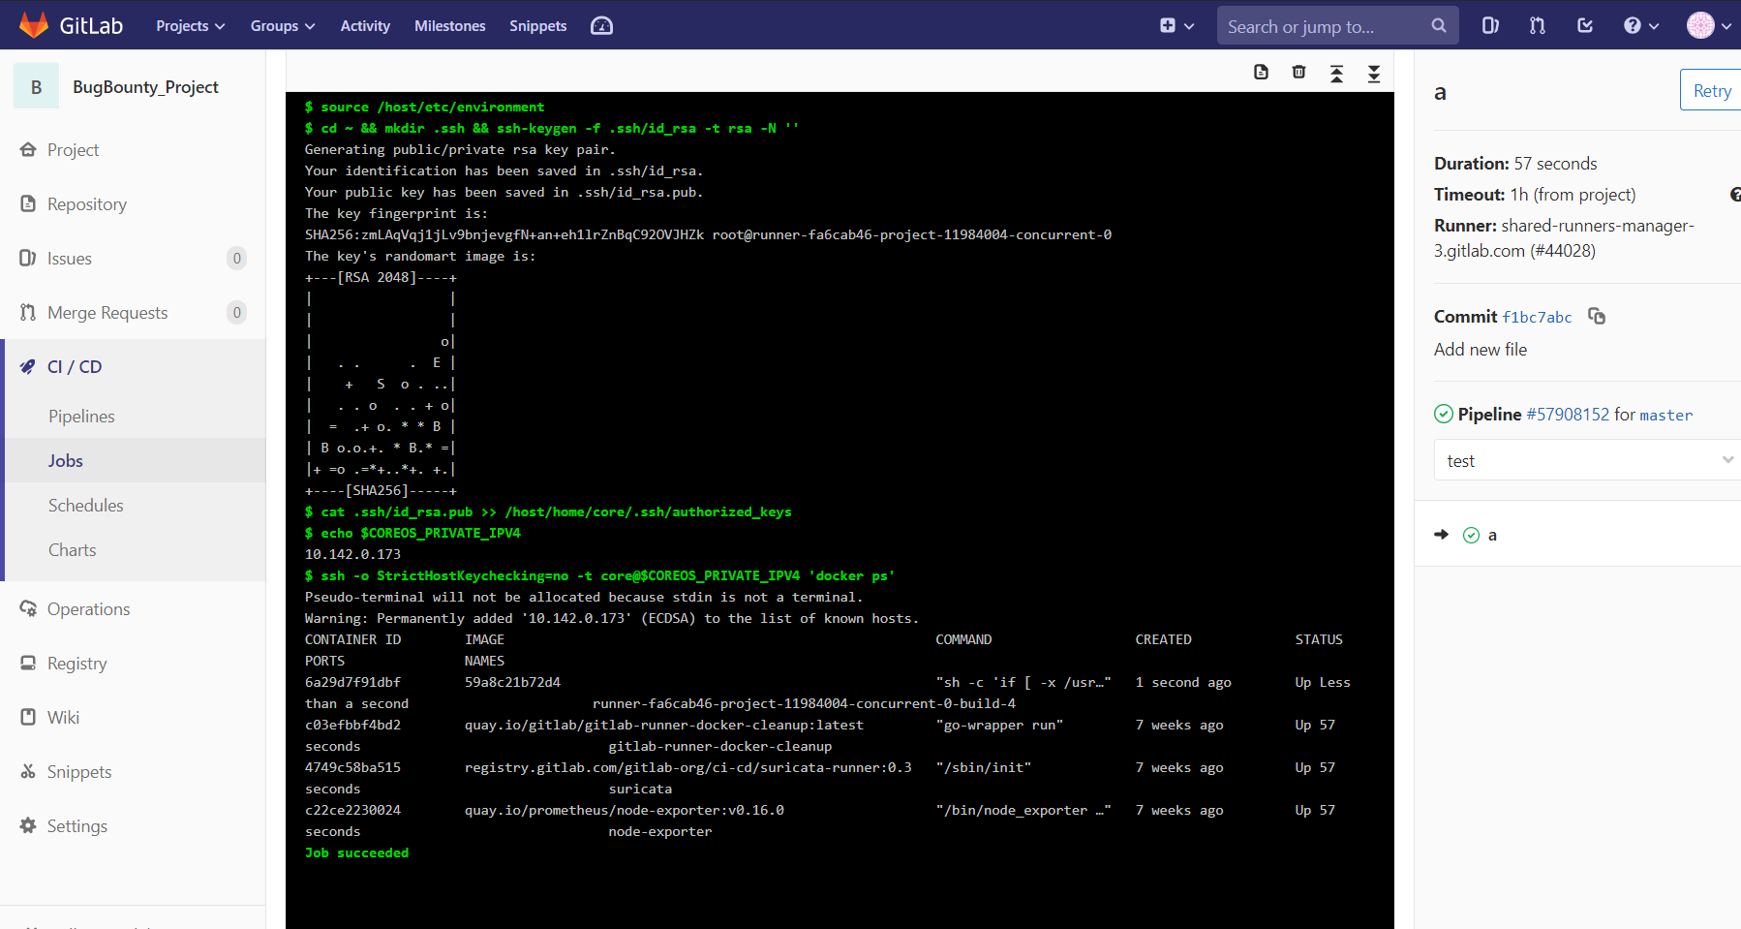Expand the Projects dropdown menu
The width and height of the screenshot is (1741, 929).
190,26
